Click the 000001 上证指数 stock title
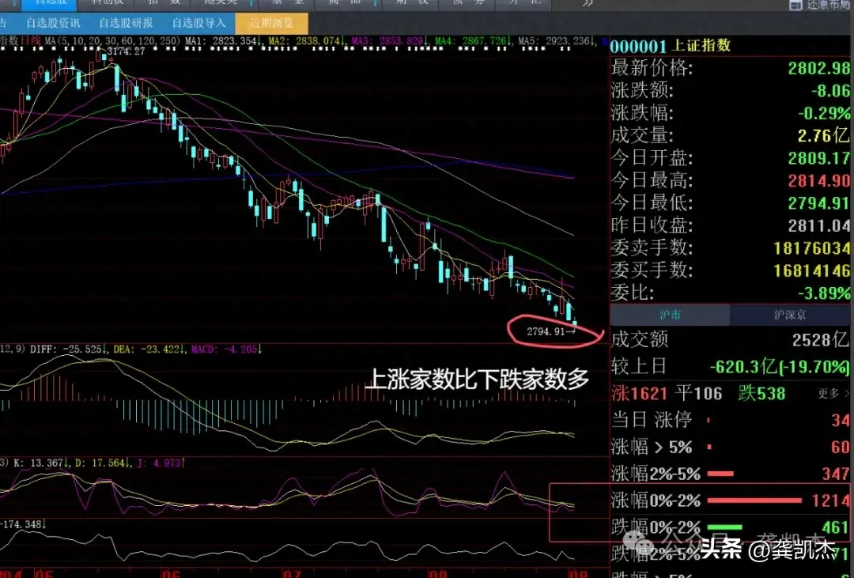Screen dimensions: 854x578 tap(671, 46)
